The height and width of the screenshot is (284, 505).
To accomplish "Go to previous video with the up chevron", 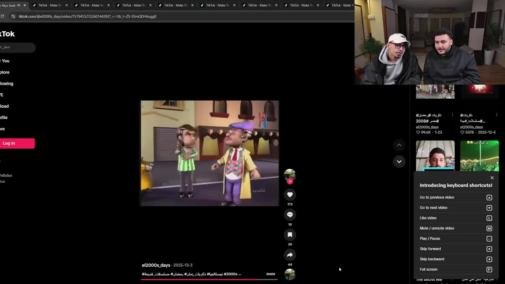I will tap(399, 145).
